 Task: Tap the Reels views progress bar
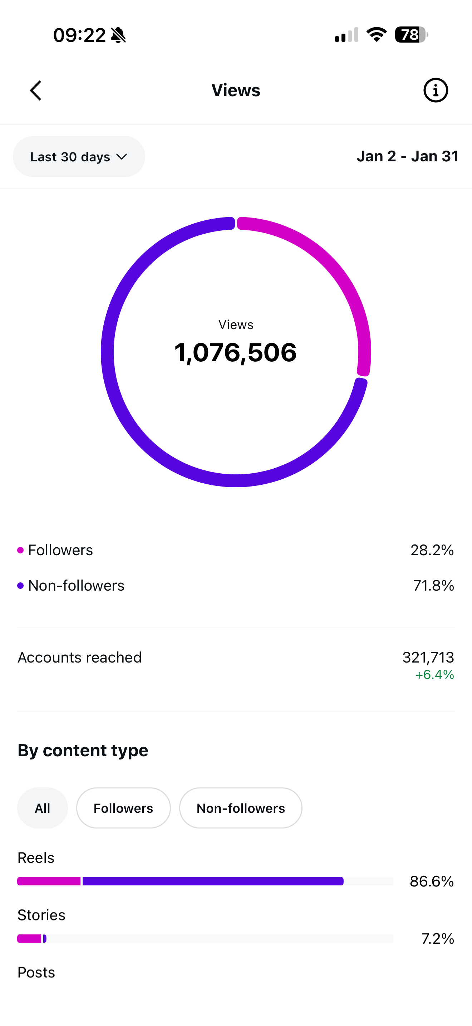coord(205,881)
